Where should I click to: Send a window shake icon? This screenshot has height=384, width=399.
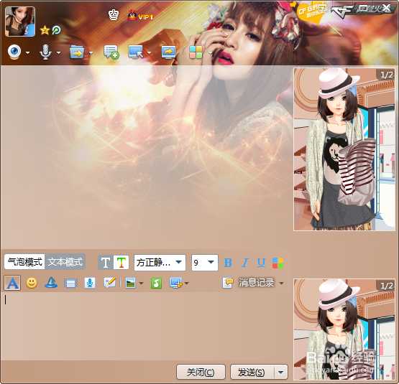point(70,283)
